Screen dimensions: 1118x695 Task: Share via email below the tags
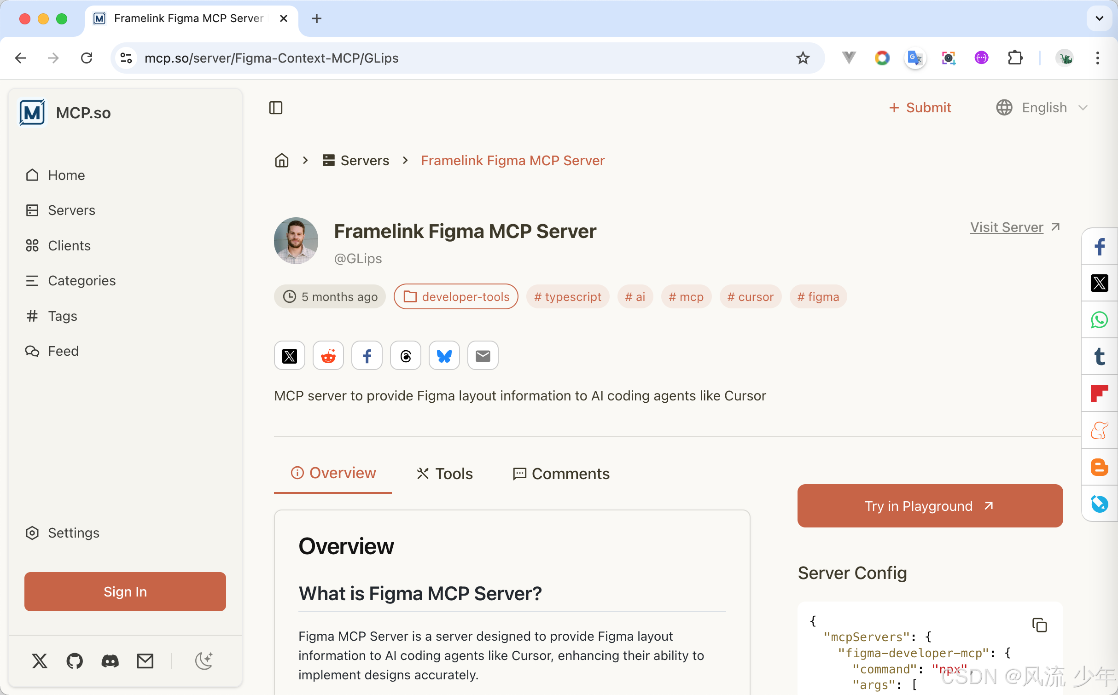tap(483, 356)
